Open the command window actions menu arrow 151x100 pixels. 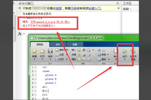[118, 3]
